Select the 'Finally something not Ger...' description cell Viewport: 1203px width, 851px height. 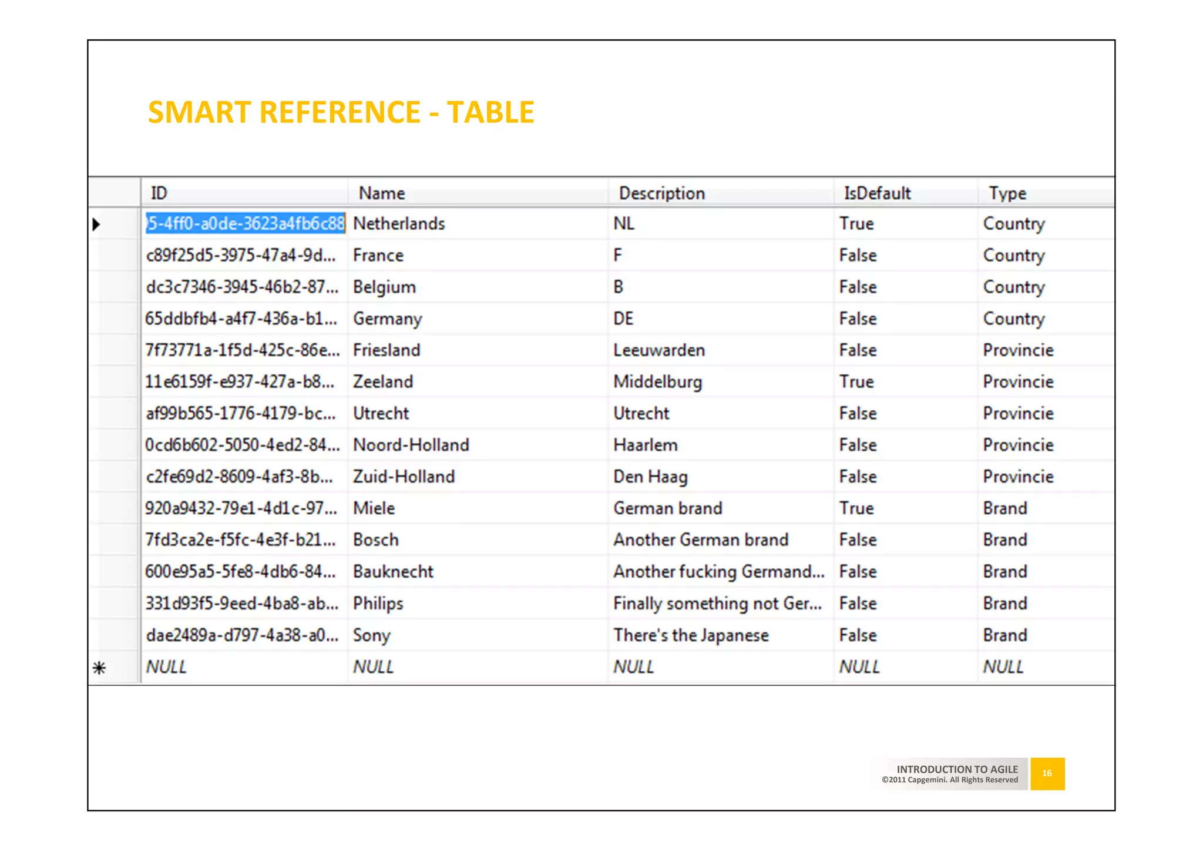[x=721, y=604]
